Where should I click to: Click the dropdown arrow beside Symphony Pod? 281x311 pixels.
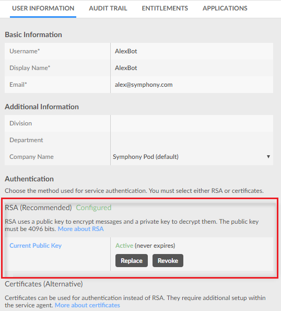click(268, 157)
